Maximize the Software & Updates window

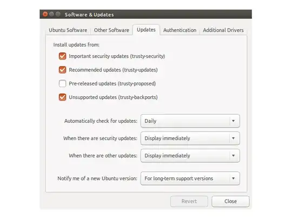pyautogui.click(x=58, y=14)
